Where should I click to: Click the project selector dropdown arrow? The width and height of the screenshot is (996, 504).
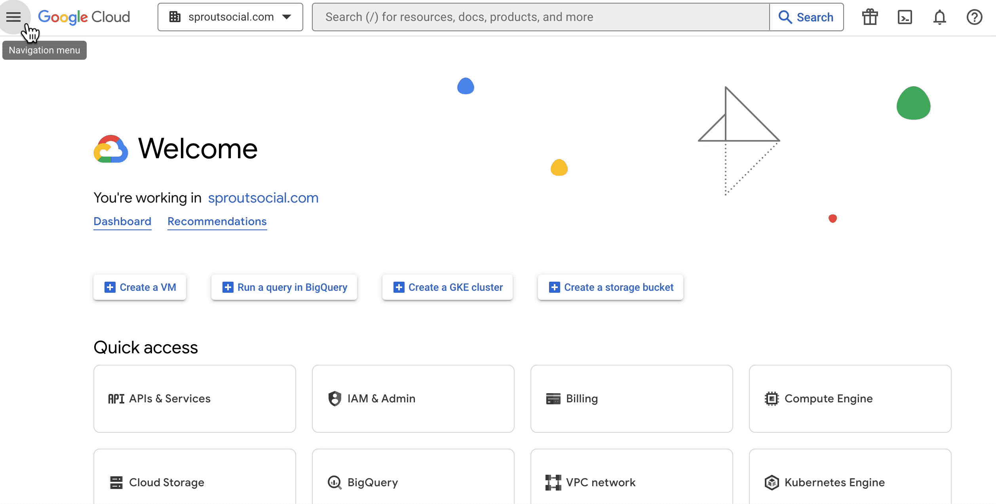(x=287, y=17)
